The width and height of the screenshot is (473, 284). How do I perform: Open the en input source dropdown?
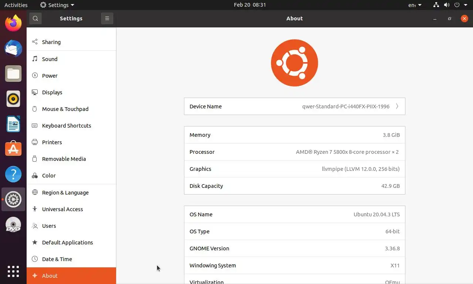point(415,5)
